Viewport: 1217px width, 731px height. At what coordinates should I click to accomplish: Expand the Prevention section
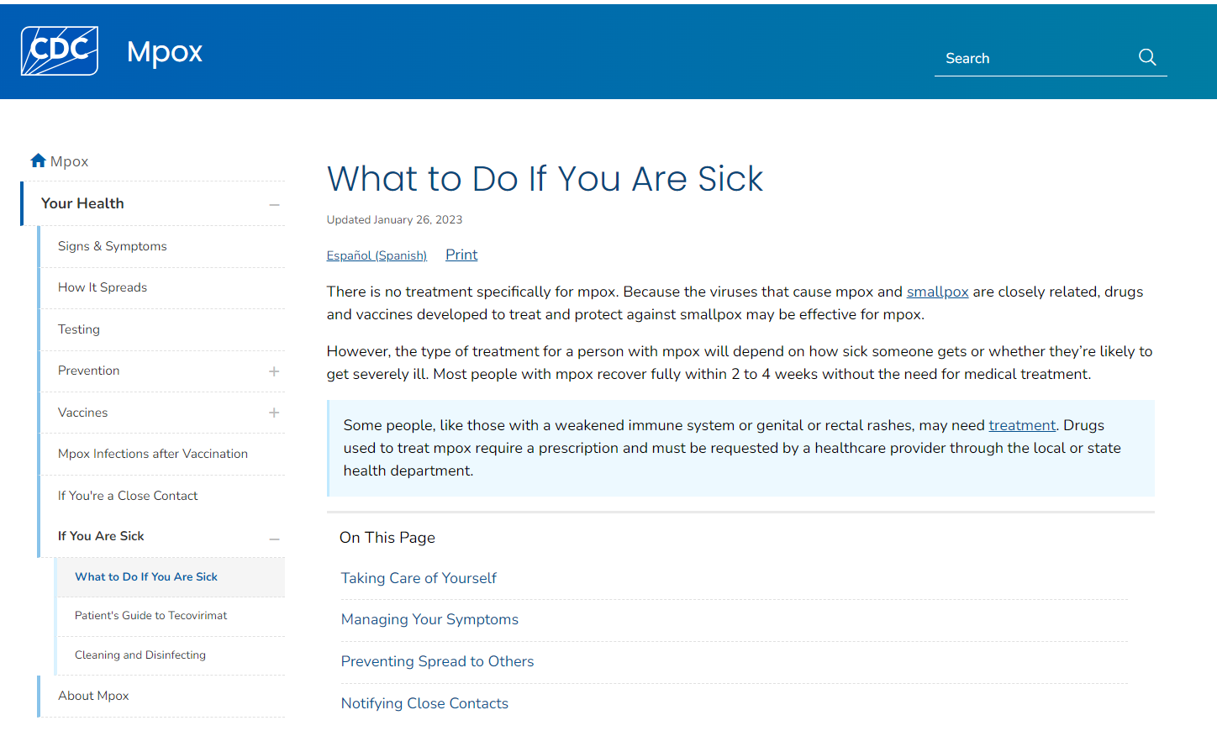274,371
